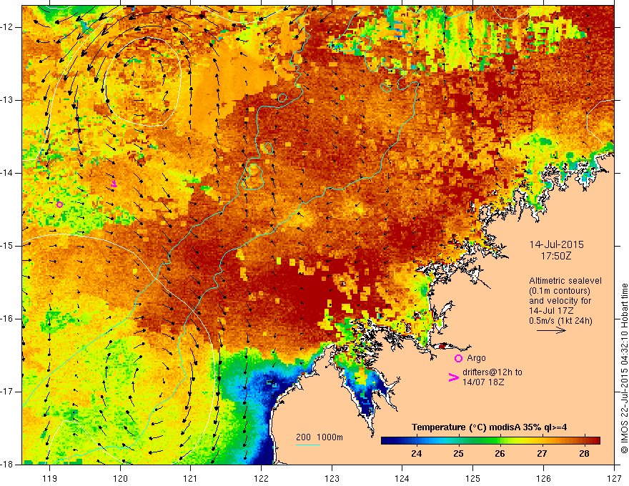
Task: Click the longitude axis label "123"
Action: 332,478
